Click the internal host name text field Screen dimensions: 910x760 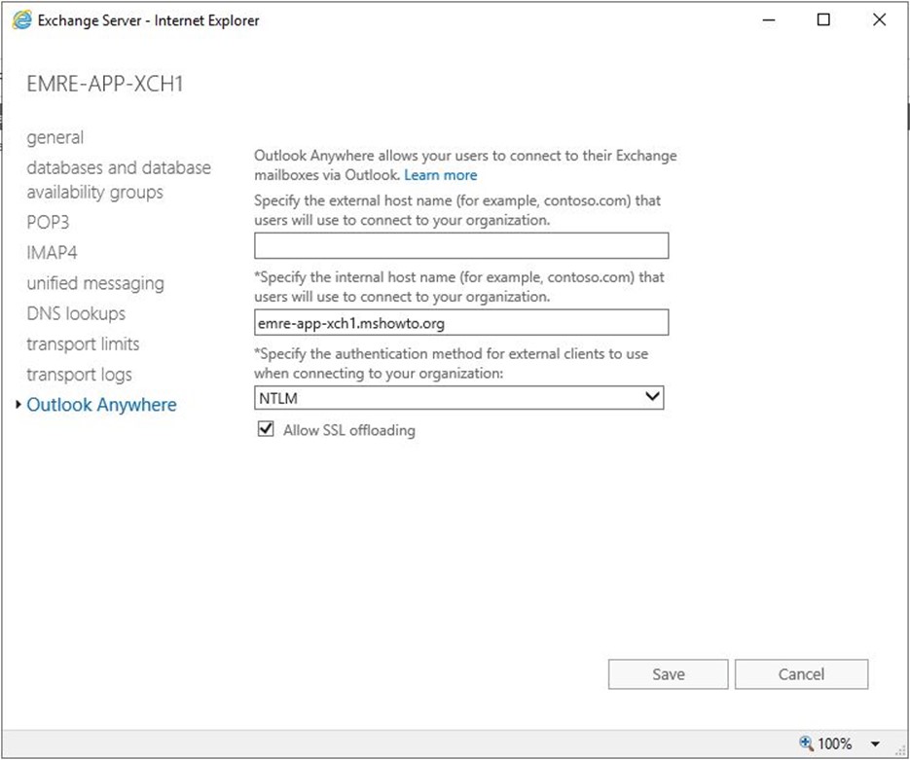[x=461, y=322]
